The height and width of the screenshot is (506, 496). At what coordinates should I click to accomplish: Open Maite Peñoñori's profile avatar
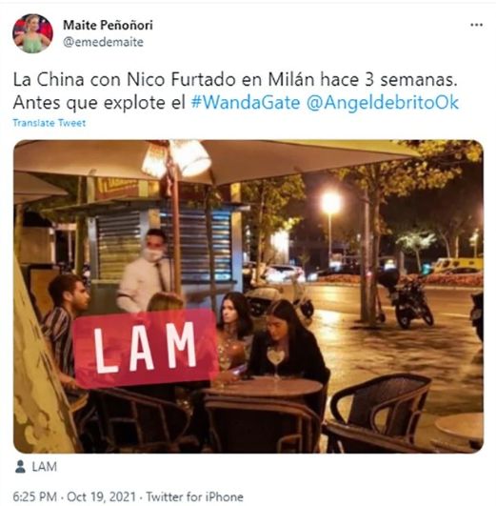pyautogui.click(x=32, y=34)
